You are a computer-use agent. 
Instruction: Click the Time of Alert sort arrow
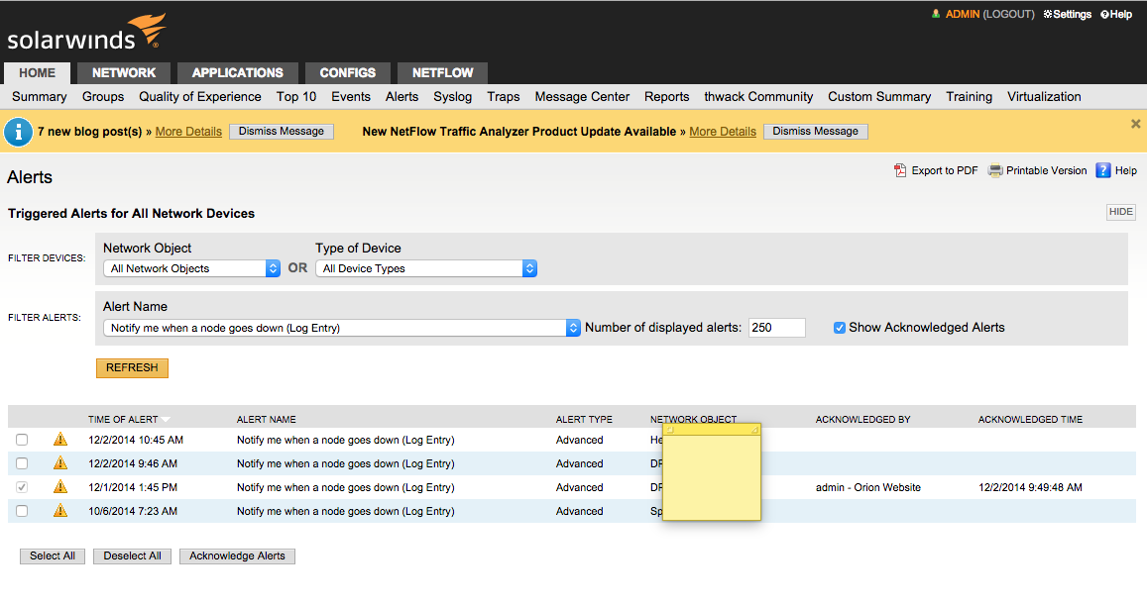[x=166, y=420]
